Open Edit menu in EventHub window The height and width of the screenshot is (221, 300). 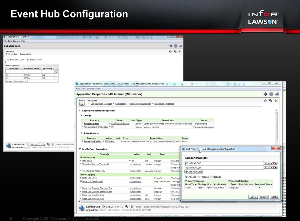coord(10,41)
